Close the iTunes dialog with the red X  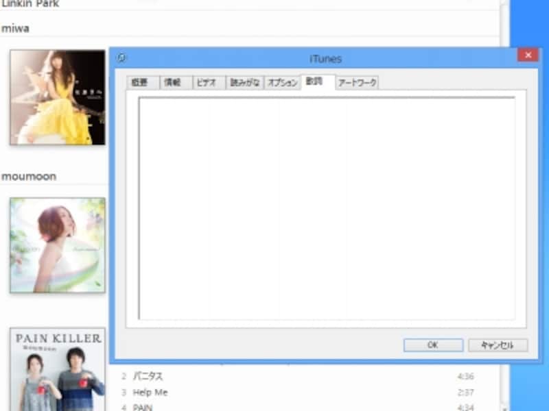click(528, 55)
